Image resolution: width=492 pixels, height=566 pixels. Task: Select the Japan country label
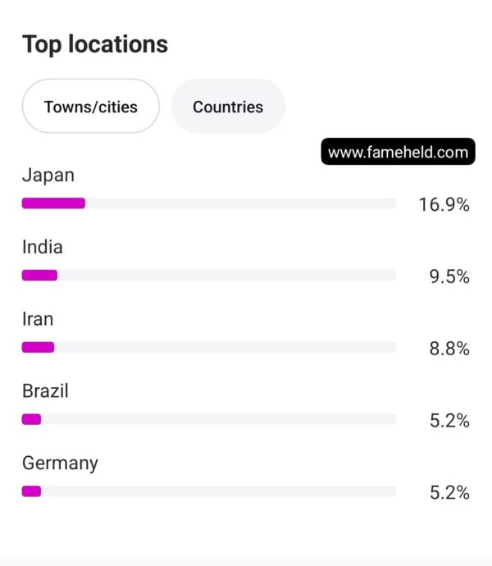[48, 176]
